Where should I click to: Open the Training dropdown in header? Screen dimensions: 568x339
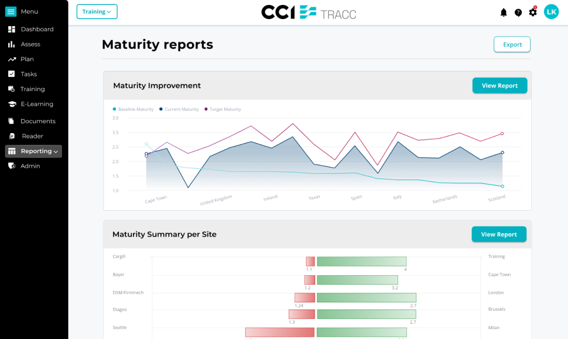tap(97, 11)
